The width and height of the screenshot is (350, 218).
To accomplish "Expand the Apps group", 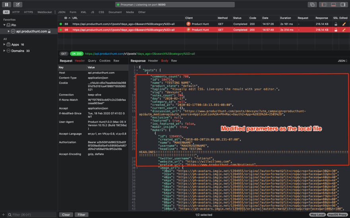I will click(x=4, y=44).
